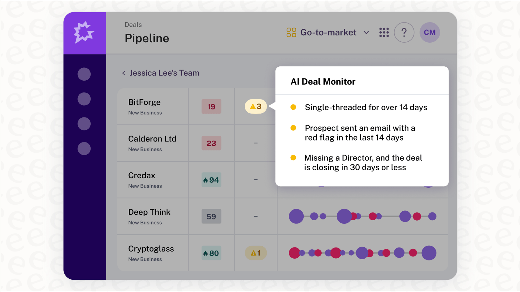
Task: Open the apps grid launcher icon
Action: [384, 32]
